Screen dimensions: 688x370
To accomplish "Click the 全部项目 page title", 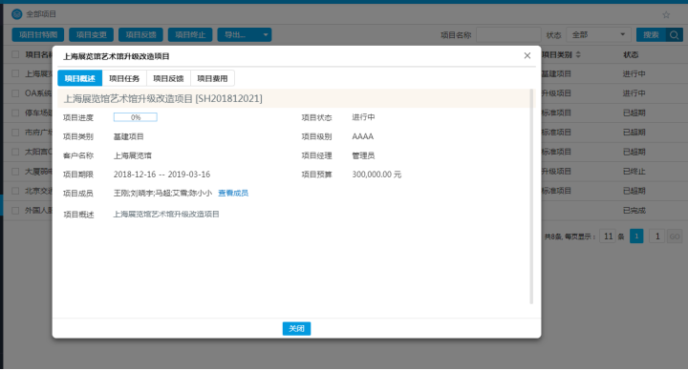I will pyautogui.click(x=41, y=14).
